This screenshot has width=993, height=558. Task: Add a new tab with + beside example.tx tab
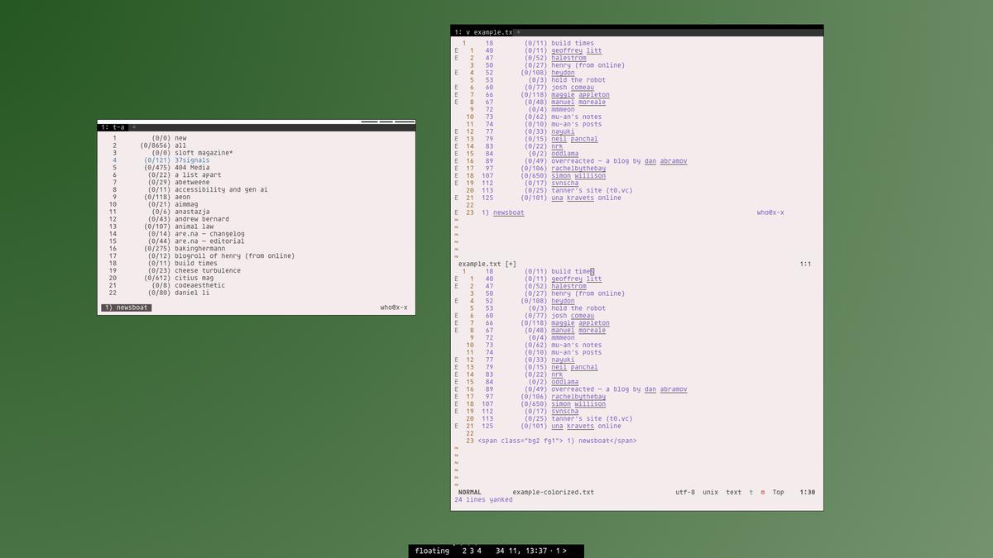coord(519,31)
